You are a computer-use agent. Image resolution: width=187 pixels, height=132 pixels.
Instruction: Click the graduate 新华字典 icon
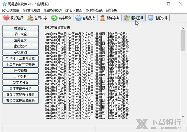click(x=103, y=18)
